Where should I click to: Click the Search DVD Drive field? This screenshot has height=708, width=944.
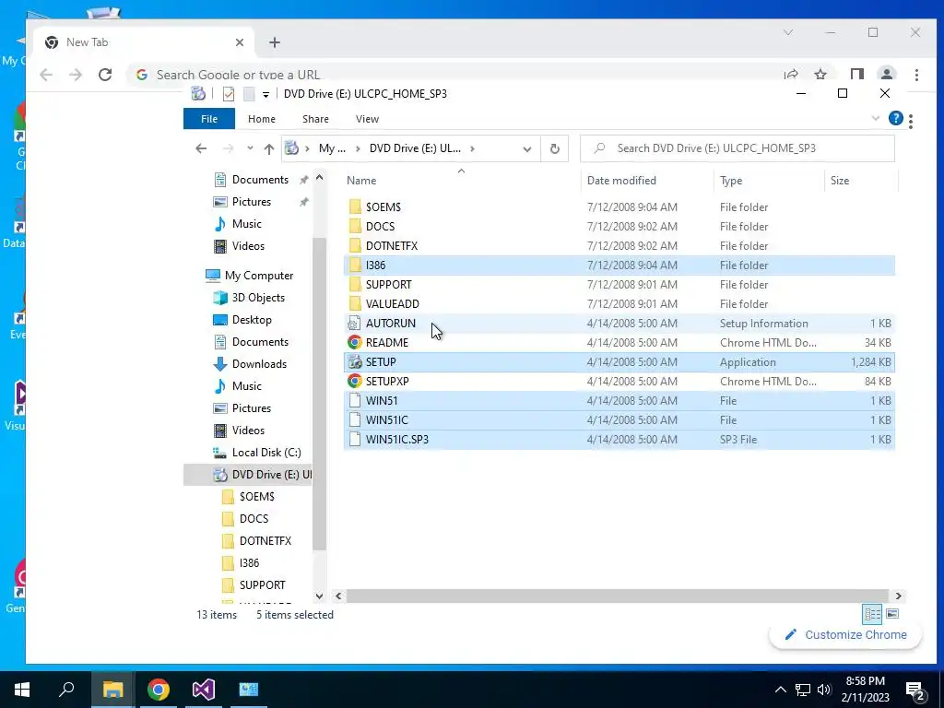point(737,148)
